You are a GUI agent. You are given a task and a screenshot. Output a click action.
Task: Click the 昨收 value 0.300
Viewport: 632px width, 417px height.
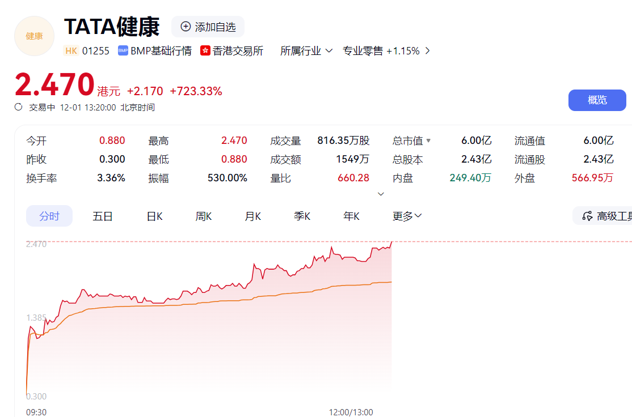112,159
